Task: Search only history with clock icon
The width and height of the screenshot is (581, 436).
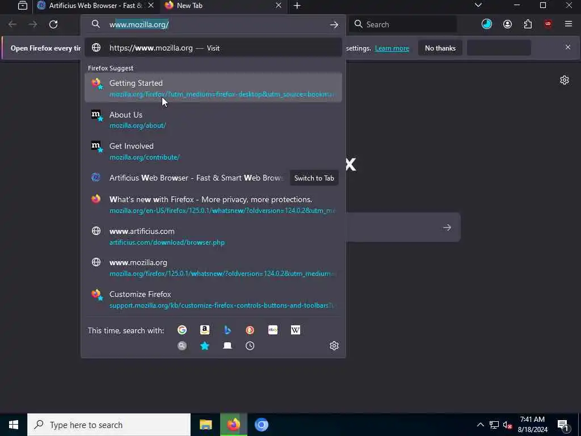Action: click(x=250, y=346)
